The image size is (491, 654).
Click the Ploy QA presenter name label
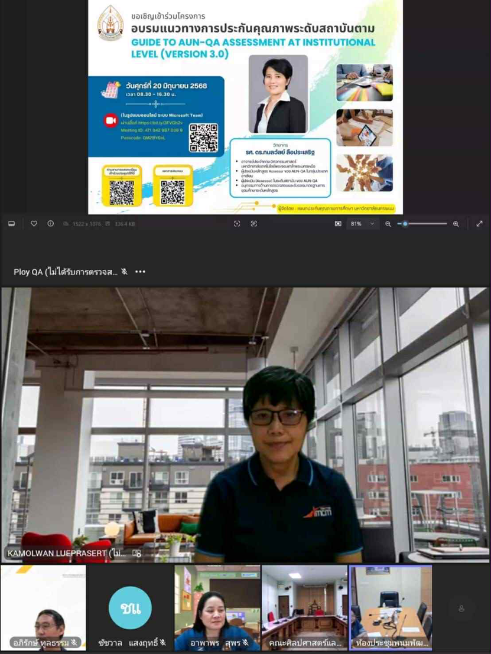tap(65, 272)
